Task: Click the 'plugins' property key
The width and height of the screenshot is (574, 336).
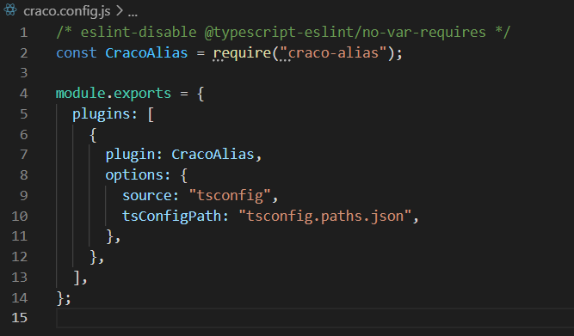Action: [x=102, y=114]
